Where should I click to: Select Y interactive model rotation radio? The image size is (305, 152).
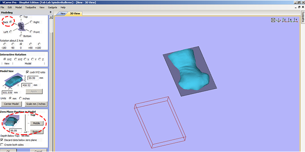(32, 60)
